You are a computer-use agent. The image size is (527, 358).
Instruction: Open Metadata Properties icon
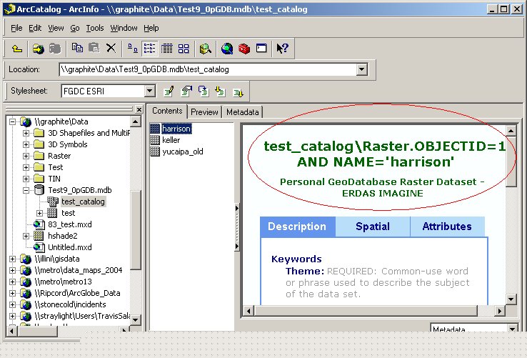tap(186, 91)
